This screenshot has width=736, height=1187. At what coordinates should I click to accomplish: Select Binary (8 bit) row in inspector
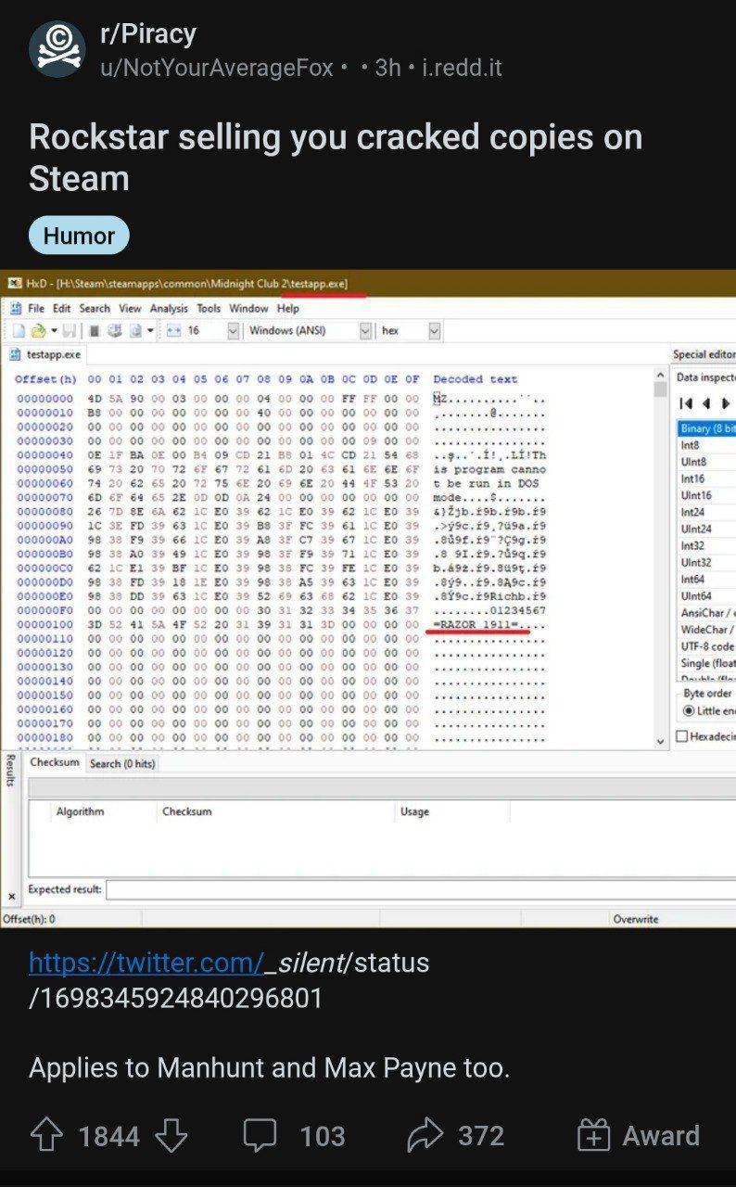[x=706, y=428]
